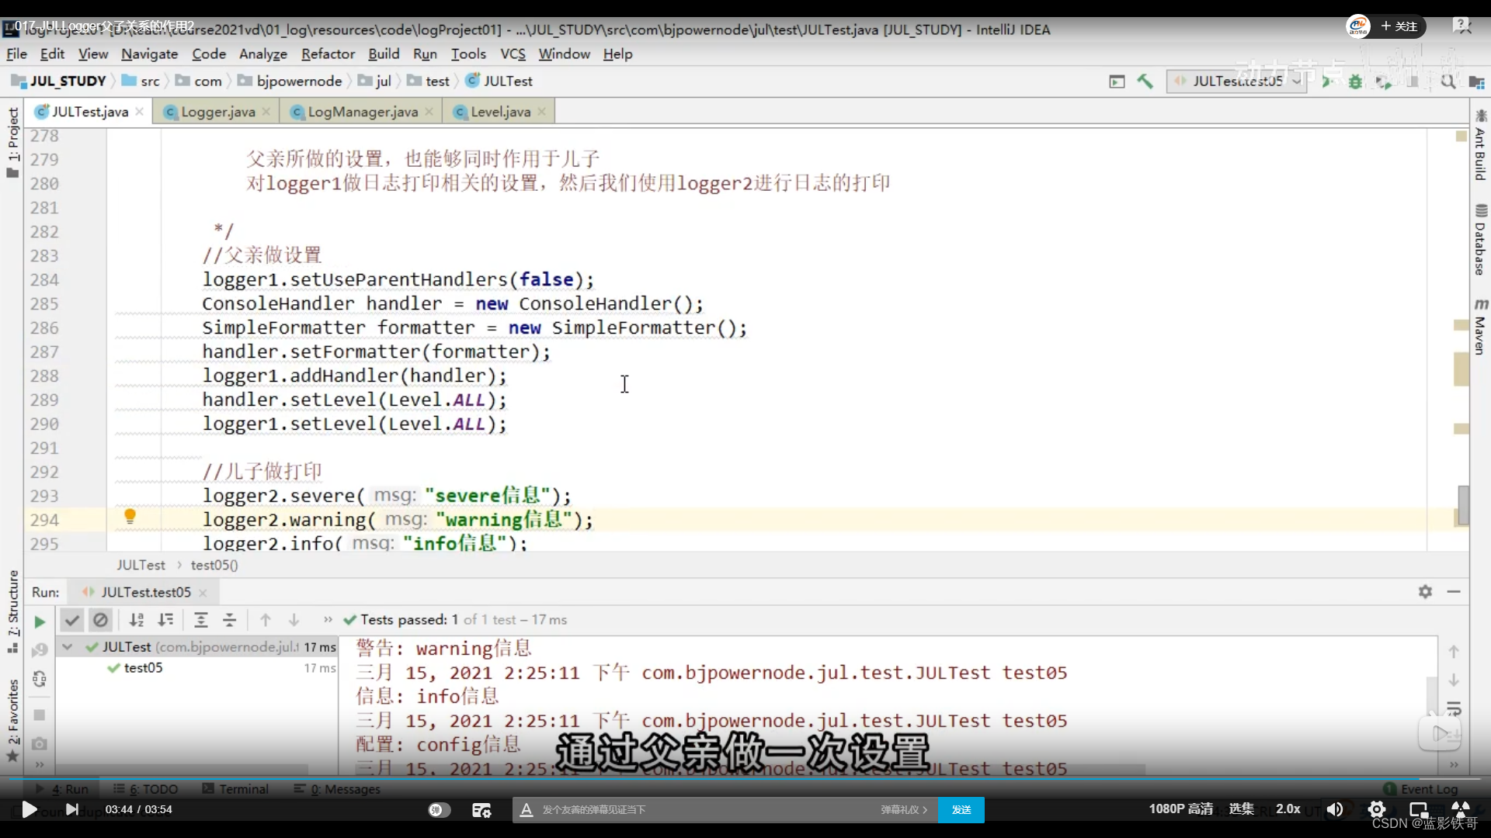Open the VCS menu
Viewport: 1491px width, 838px height.
(513, 54)
